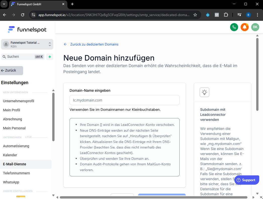Click the blue circular extension icon in toolbar
This screenshot has width=263, height=199.
[208, 15]
